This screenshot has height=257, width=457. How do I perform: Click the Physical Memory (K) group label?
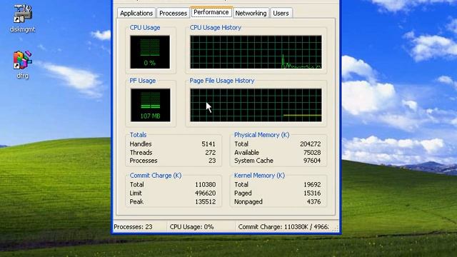[262, 135]
